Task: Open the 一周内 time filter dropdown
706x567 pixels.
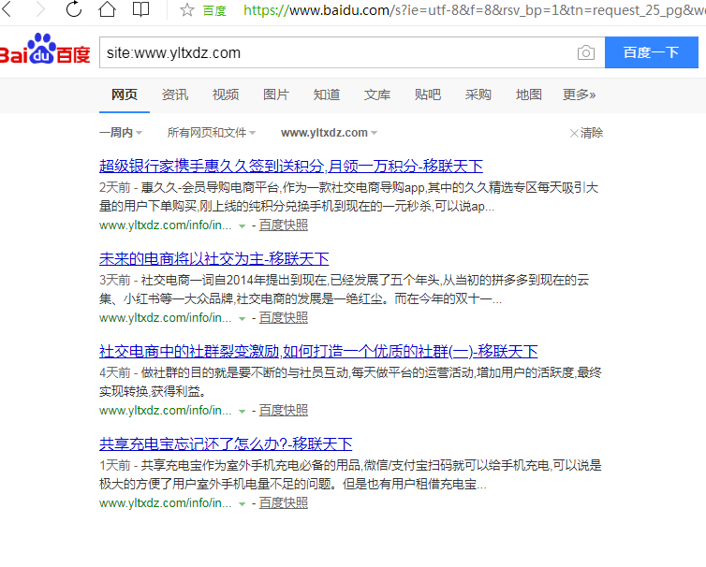Action: coord(121,133)
